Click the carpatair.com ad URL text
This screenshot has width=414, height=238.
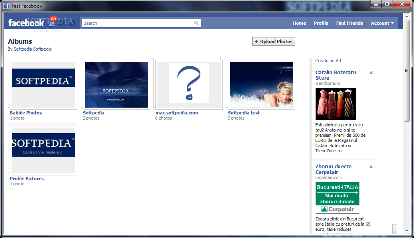pos(328,177)
